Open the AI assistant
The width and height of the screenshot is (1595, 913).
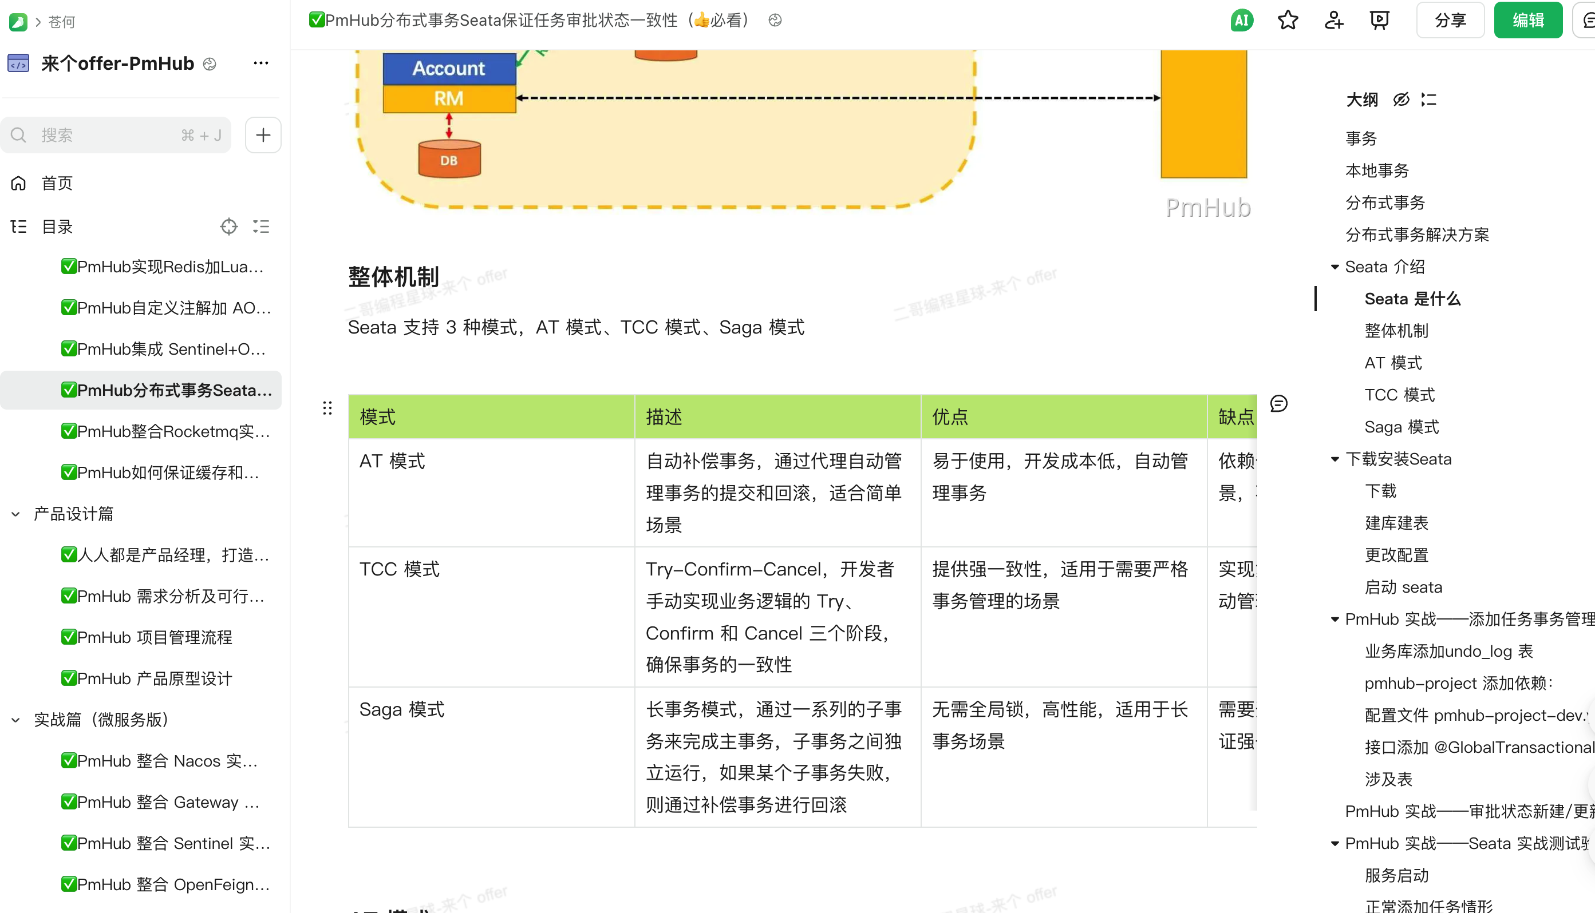coord(1242,19)
